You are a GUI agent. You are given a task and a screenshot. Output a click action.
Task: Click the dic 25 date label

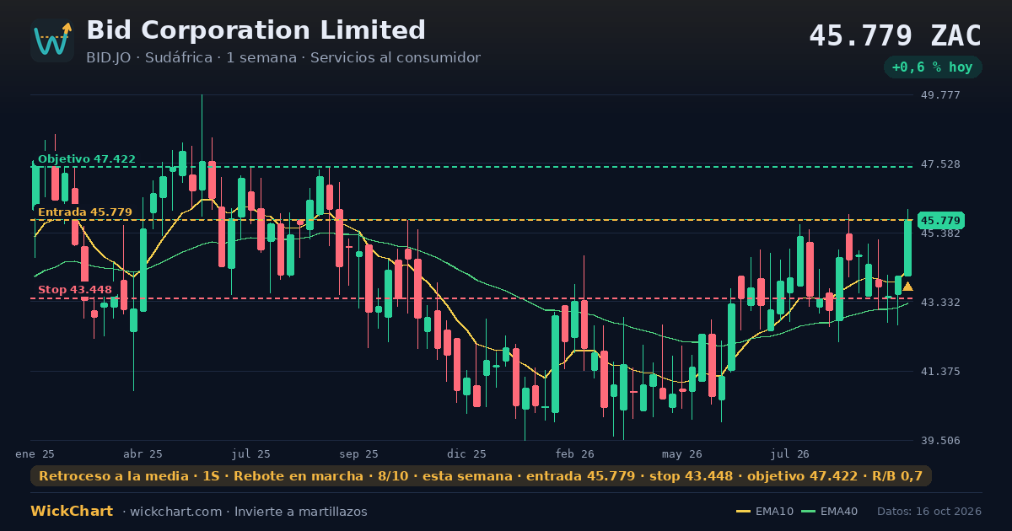click(x=466, y=453)
